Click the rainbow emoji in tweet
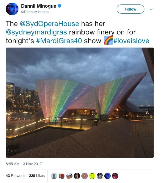The image size is (161, 183). click(x=109, y=40)
